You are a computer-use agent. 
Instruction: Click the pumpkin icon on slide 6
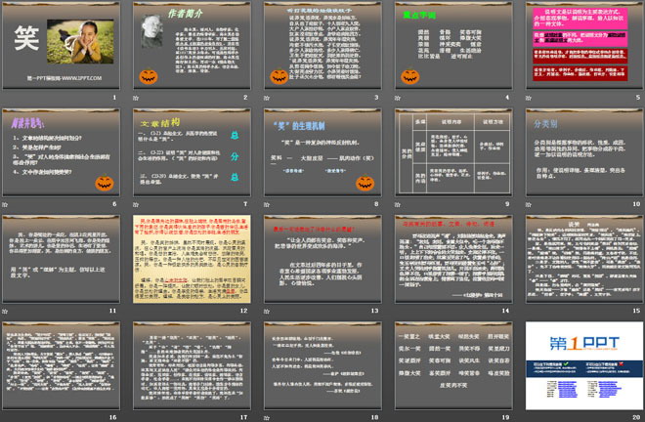pos(103,182)
